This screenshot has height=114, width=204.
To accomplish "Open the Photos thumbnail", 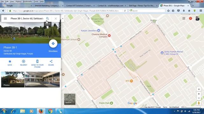I will coord(13,79).
